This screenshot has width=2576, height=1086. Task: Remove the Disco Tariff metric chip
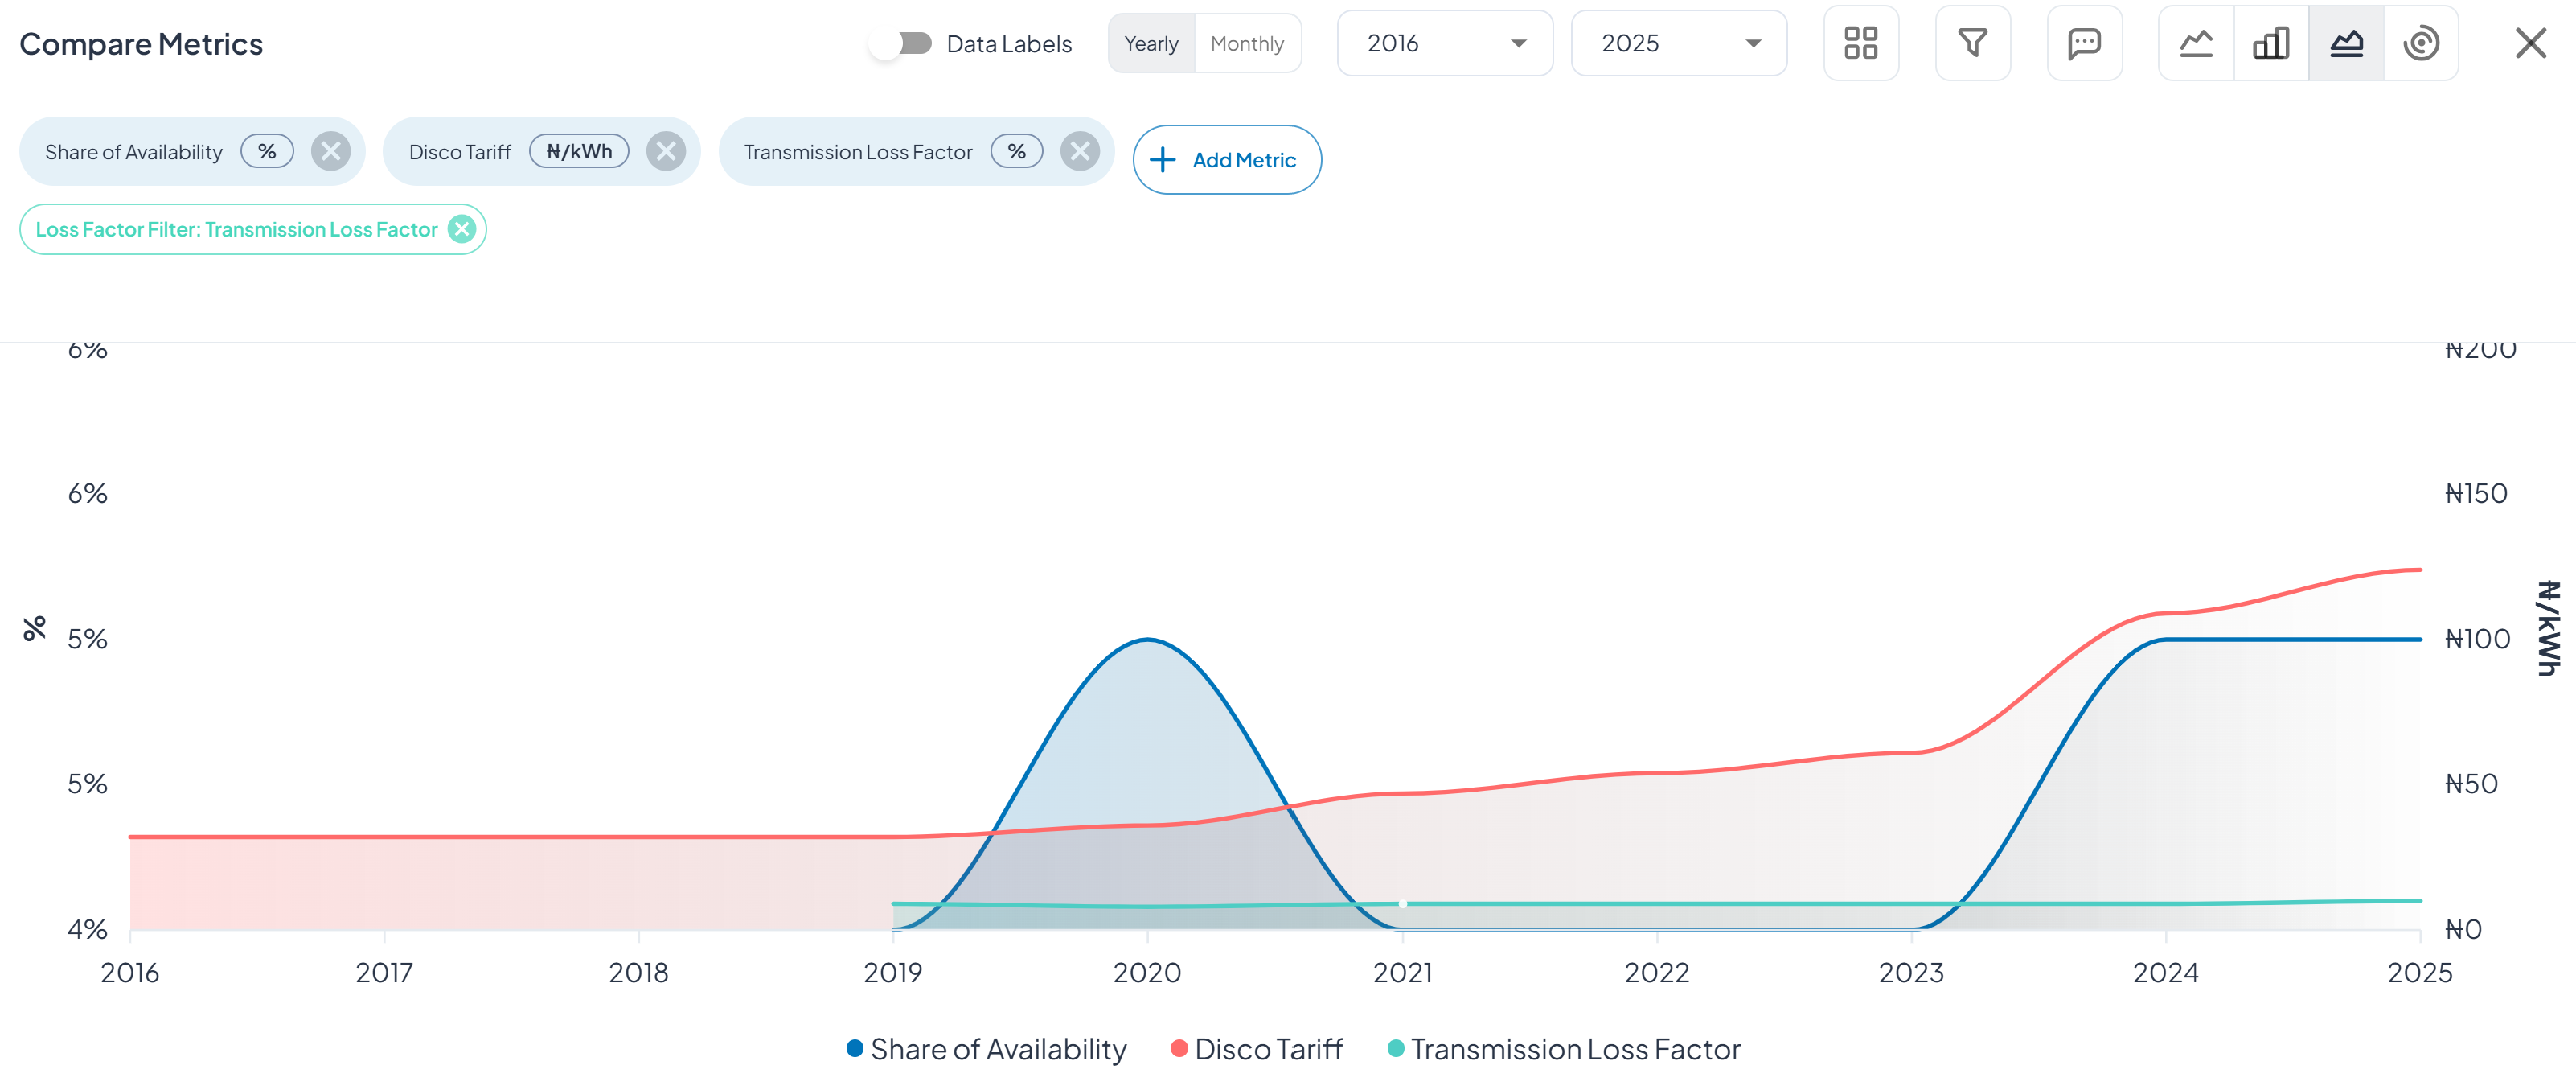[x=665, y=151]
